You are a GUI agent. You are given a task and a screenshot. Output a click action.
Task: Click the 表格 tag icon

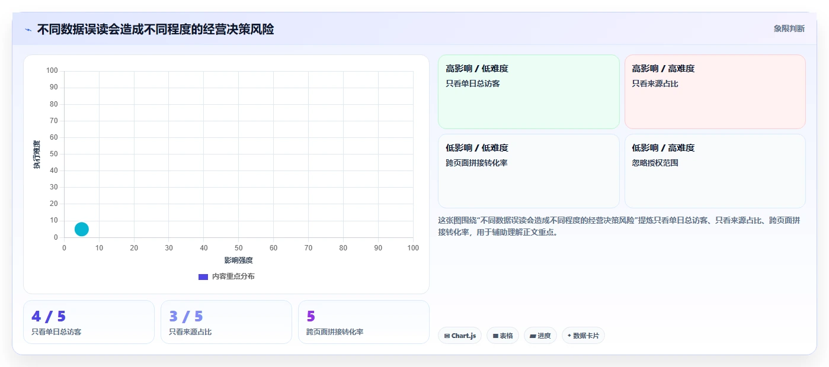[495, 336]
